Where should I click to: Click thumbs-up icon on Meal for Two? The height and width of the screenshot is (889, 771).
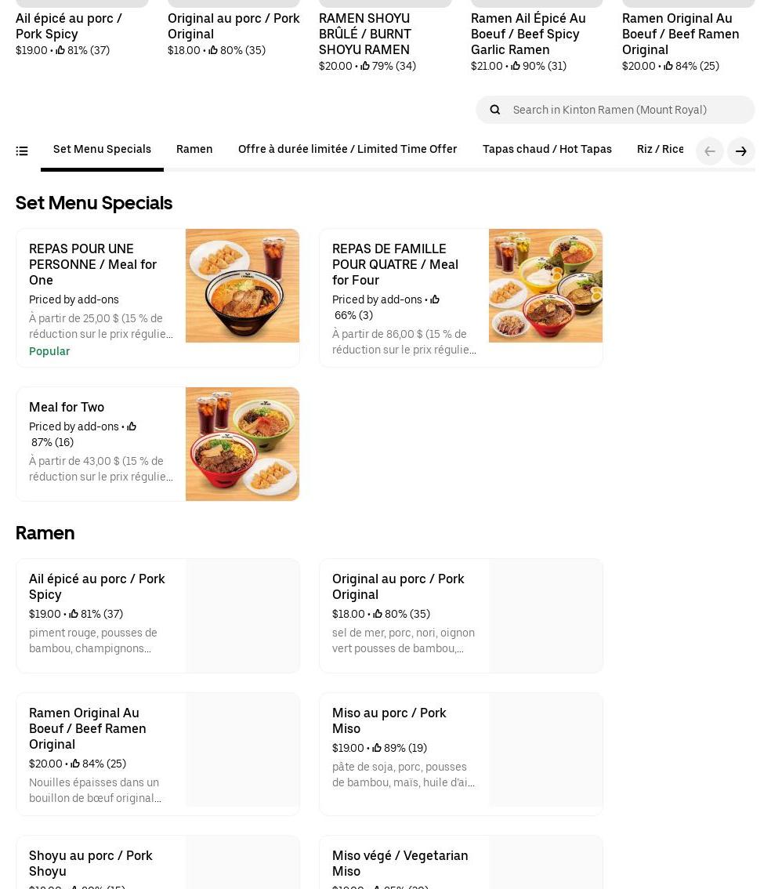coord(132,426)
